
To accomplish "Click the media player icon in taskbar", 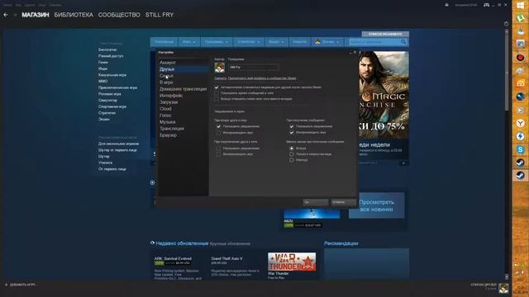I will 520,110.
